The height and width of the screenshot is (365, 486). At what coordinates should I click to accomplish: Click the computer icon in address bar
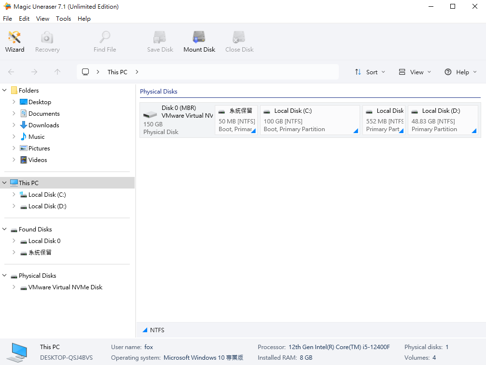coord(85,72)
